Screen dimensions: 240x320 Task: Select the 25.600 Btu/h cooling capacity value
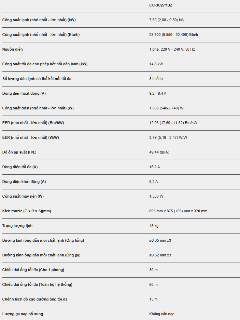coord(173,35)
